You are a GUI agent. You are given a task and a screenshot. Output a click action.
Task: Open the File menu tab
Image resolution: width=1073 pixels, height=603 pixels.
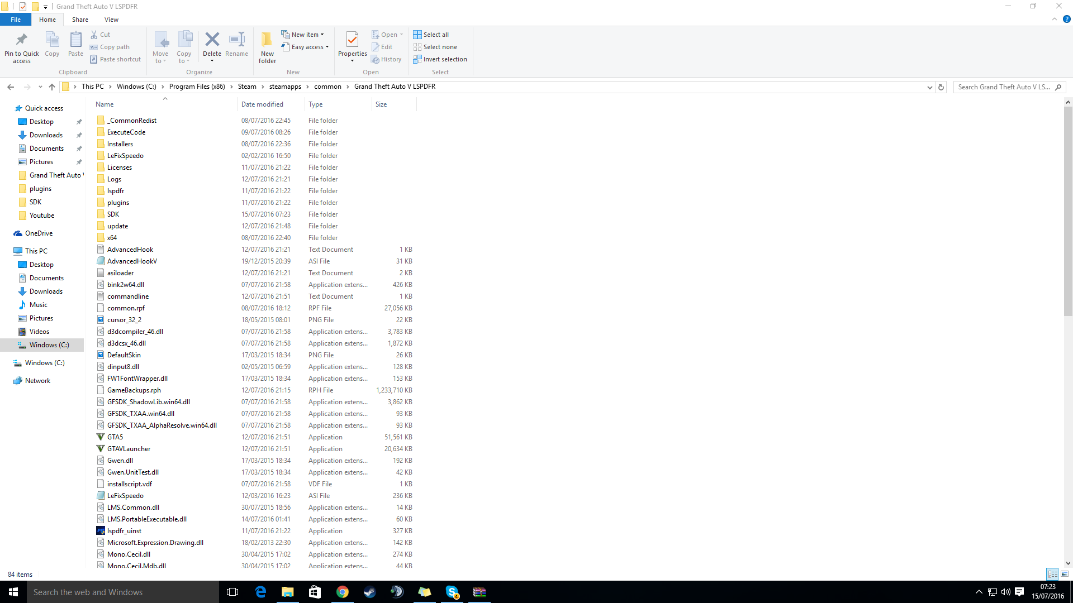16,20
